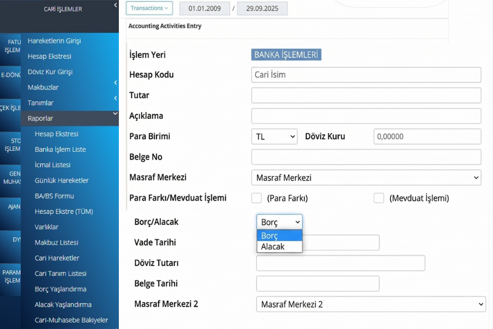Go to Döviz Kur Girişi
The height and width of the screenshot is (329, 493).
pos(50,72)
